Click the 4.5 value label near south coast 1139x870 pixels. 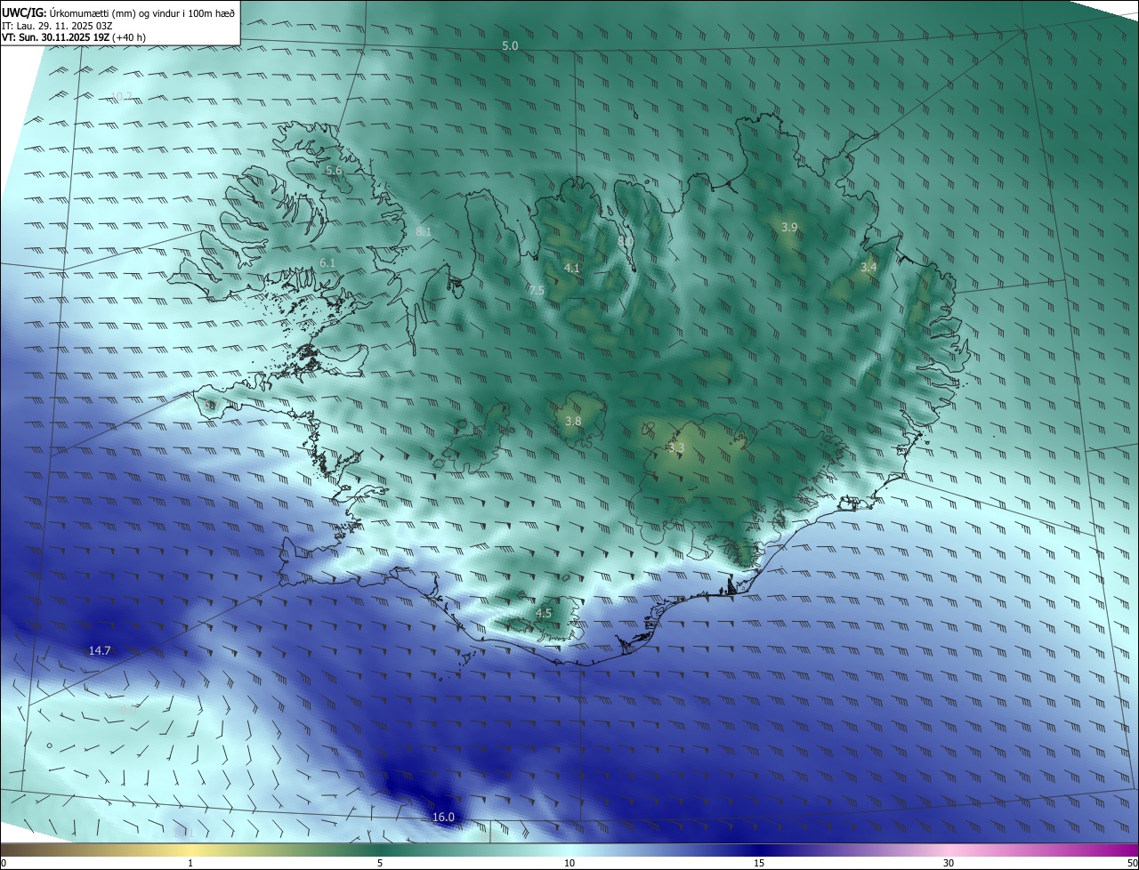tap(544, 614)
